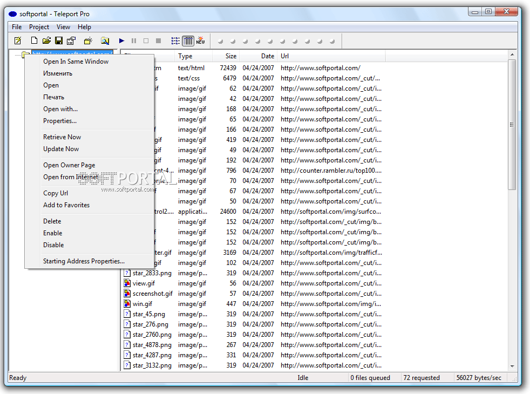Click the star_2760.png file icon
Image resolution: width=530 pixels, height=394 pixels.
tap(127, 335)
